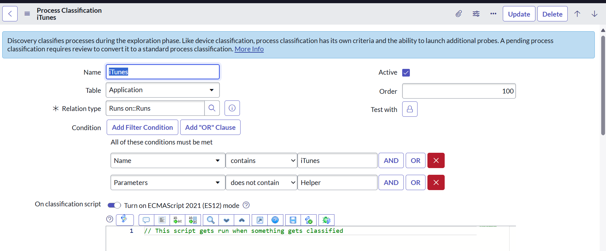Screen dimensions: 606x251
Task: Find previous match in script editor
Action: [242, 220]
